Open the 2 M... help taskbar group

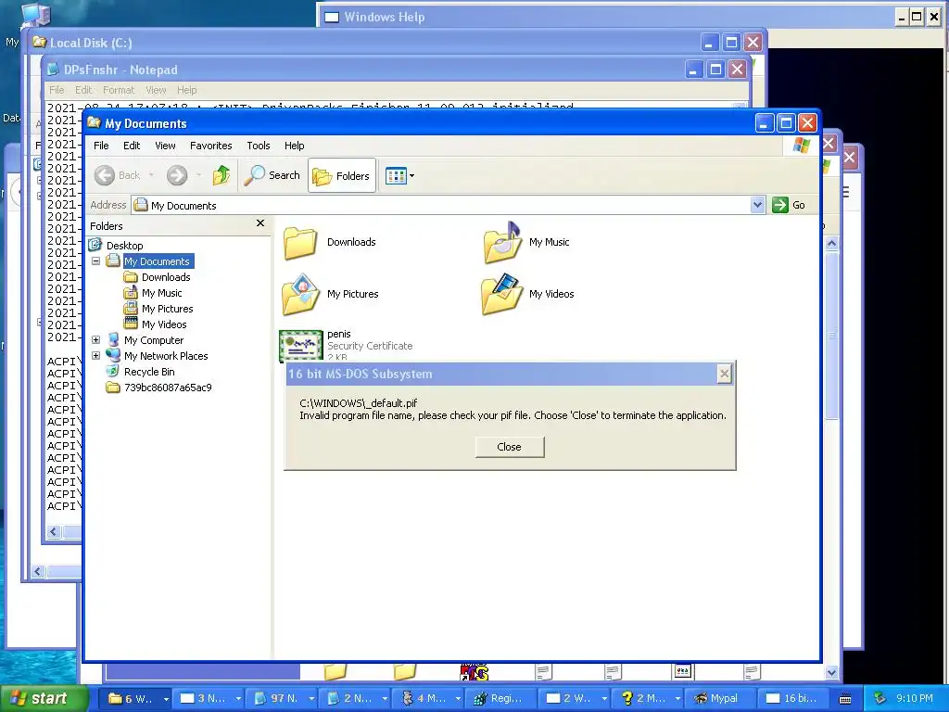pyautogui.click(x=647, y=699)
